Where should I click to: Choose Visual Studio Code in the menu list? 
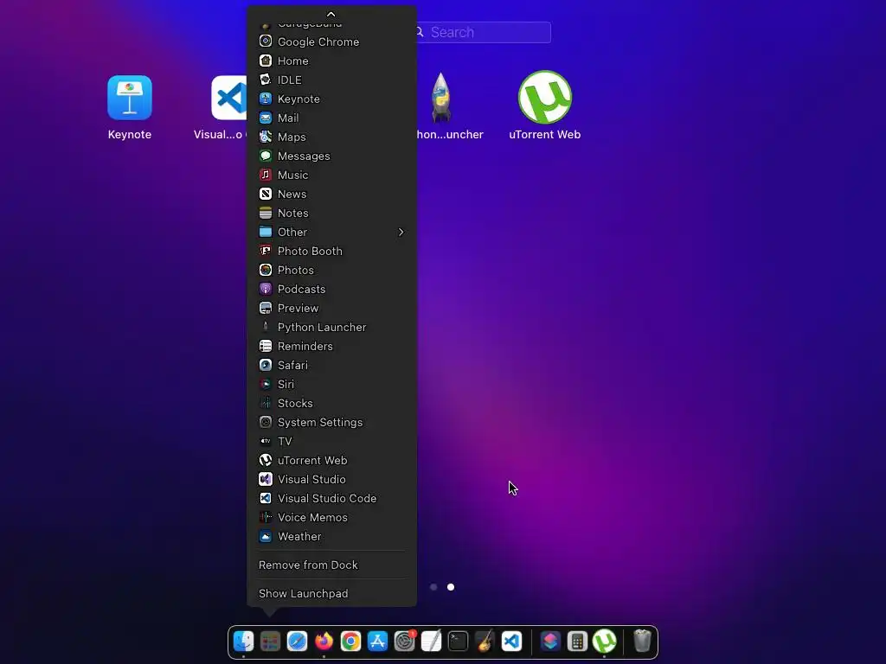click(x=331, y=499)
